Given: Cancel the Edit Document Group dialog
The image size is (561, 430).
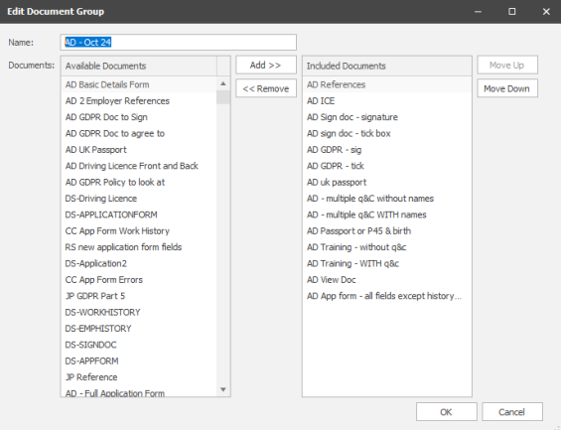Looking at the screenshot, I should 512,412.
